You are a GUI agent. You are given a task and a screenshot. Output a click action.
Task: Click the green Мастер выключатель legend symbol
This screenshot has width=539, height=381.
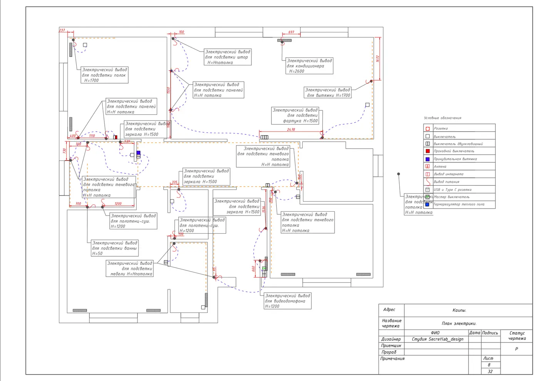[x=427, y=197]
